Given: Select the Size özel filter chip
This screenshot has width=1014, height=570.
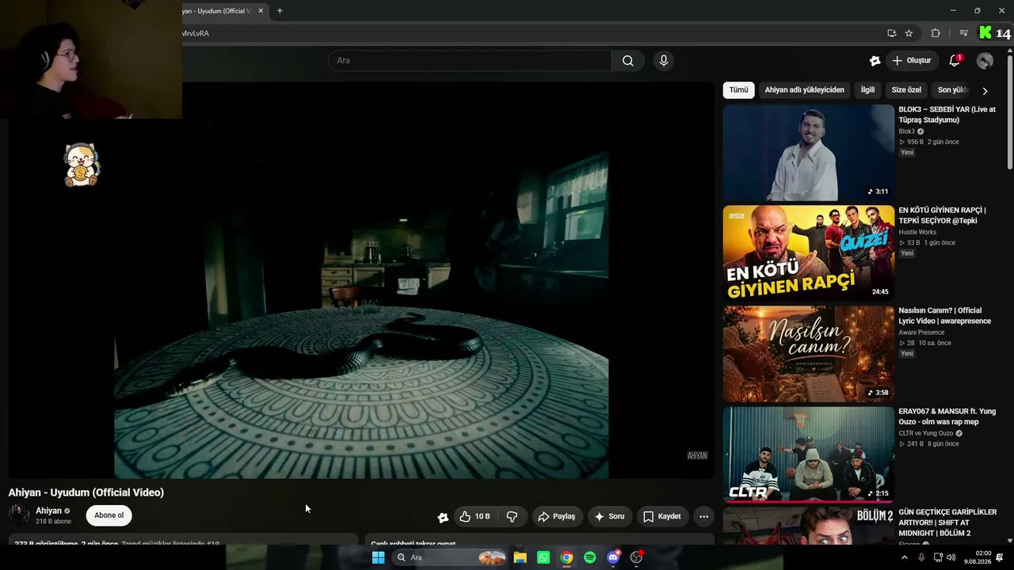Looking at the screenshot, I should [x=906, y=89].
